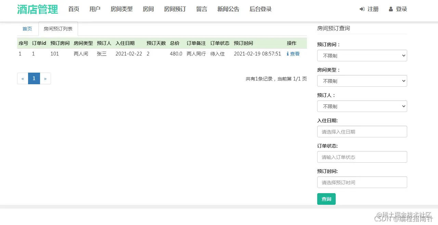
Task: Click the 480.0 total price cell
Action: click(176, 54)
